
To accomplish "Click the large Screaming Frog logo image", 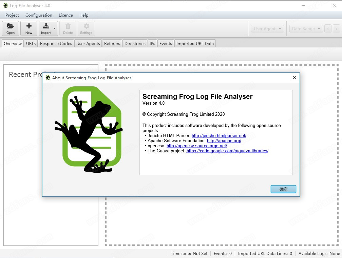I will [89, 130].
